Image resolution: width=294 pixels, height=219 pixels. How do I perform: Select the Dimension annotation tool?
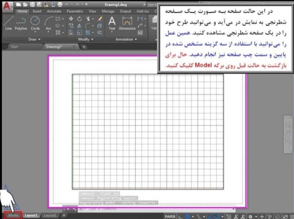coord(127,23)
